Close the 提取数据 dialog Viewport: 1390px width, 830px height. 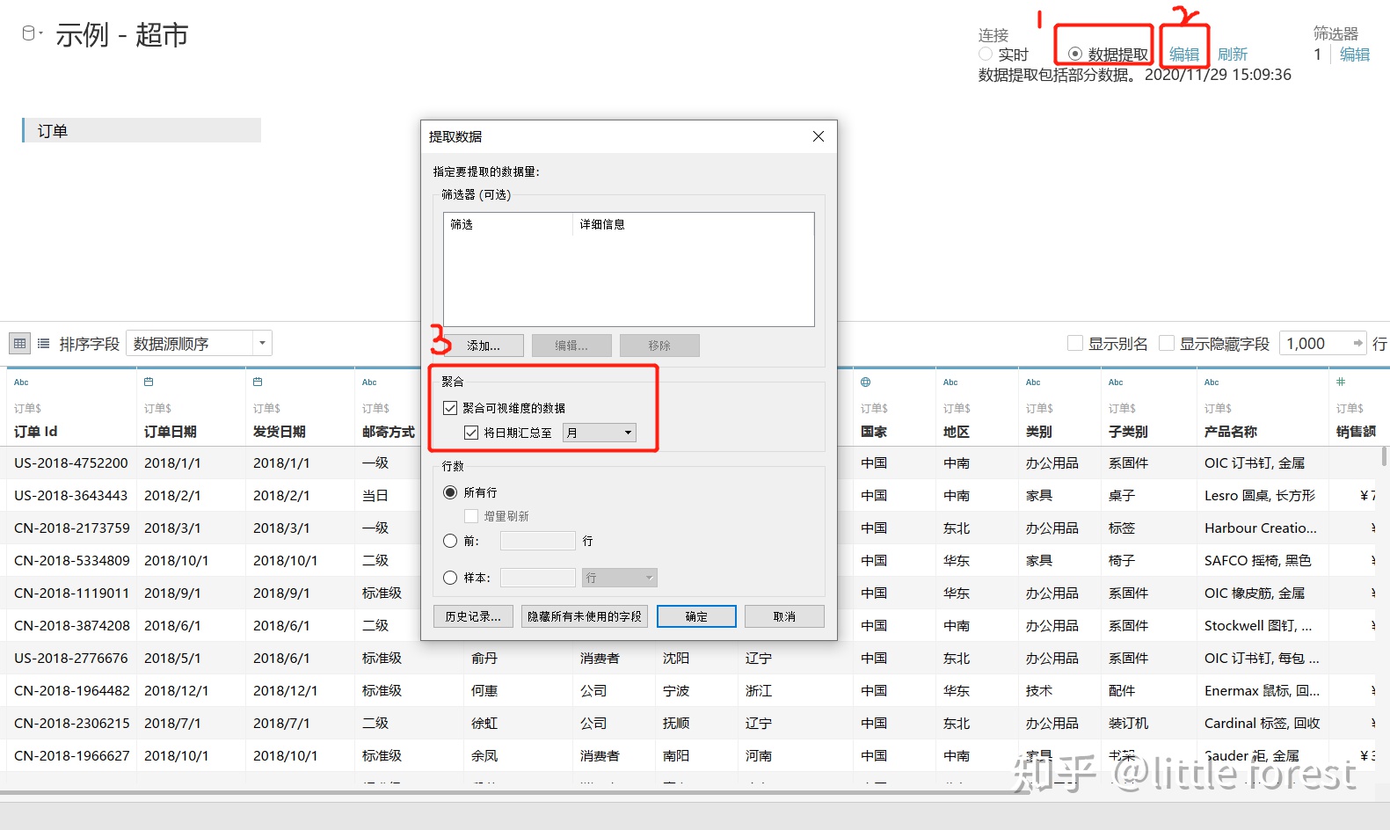point(819,136)
